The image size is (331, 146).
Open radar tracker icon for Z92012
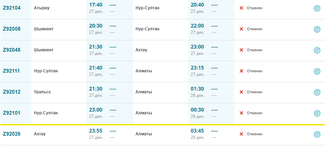tap(317, 92)
